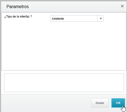
Task: Place cursor in the description box under the panel
Action: pos(64,83)
